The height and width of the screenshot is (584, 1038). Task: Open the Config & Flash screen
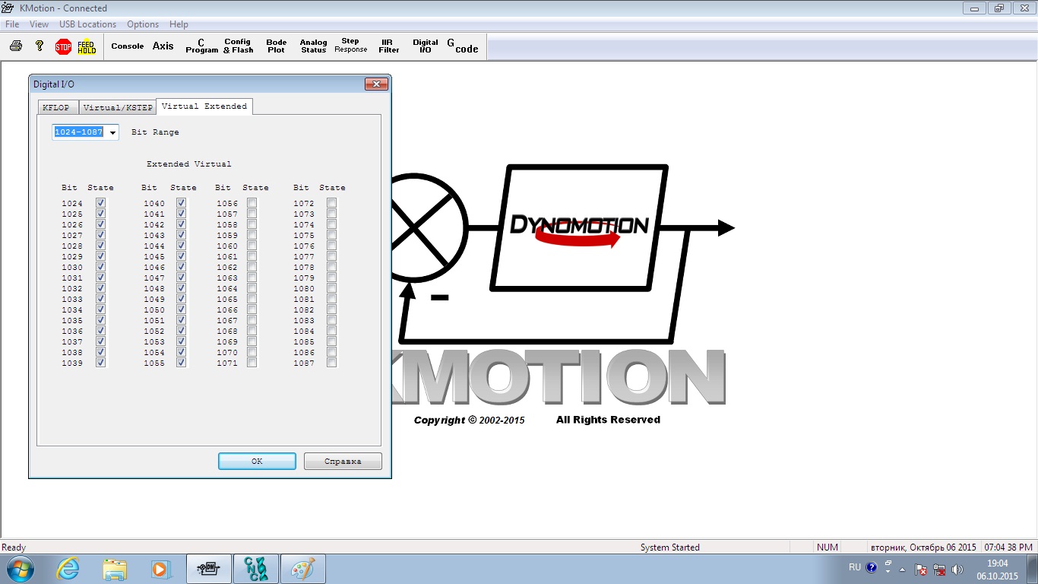[x=238, y=46]
